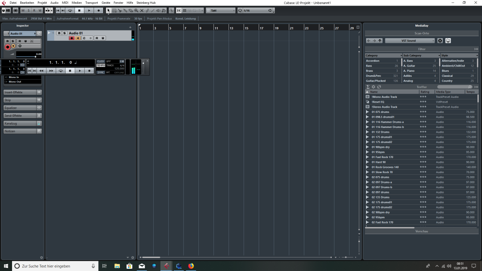Open channel settings 'e' on Audio 01 track
The height and width of the screenshot is (271, 482).
84,38
